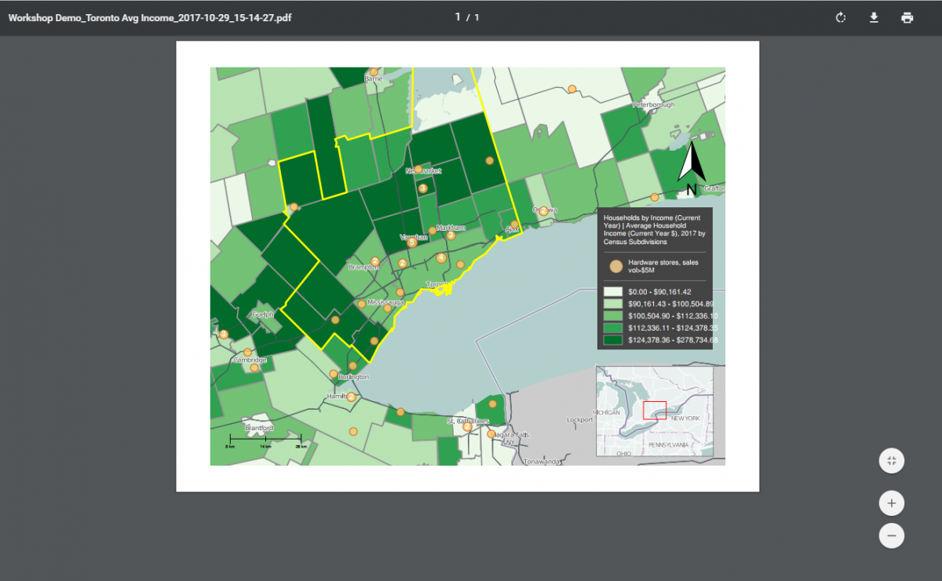Click the hardware stores legend circle symbol
Viewport: 942px width, 581px height.
coord(616,267)
